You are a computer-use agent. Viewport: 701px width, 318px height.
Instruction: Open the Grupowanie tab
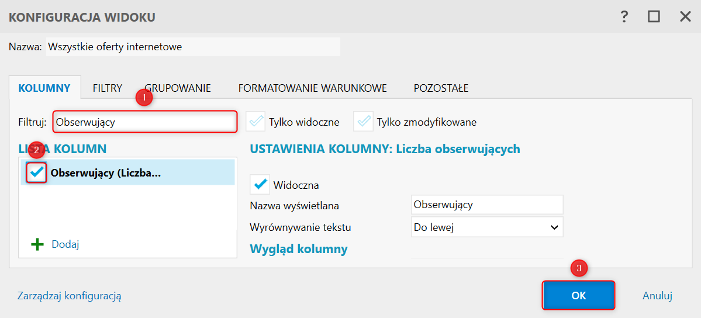[x=178, y=88]
